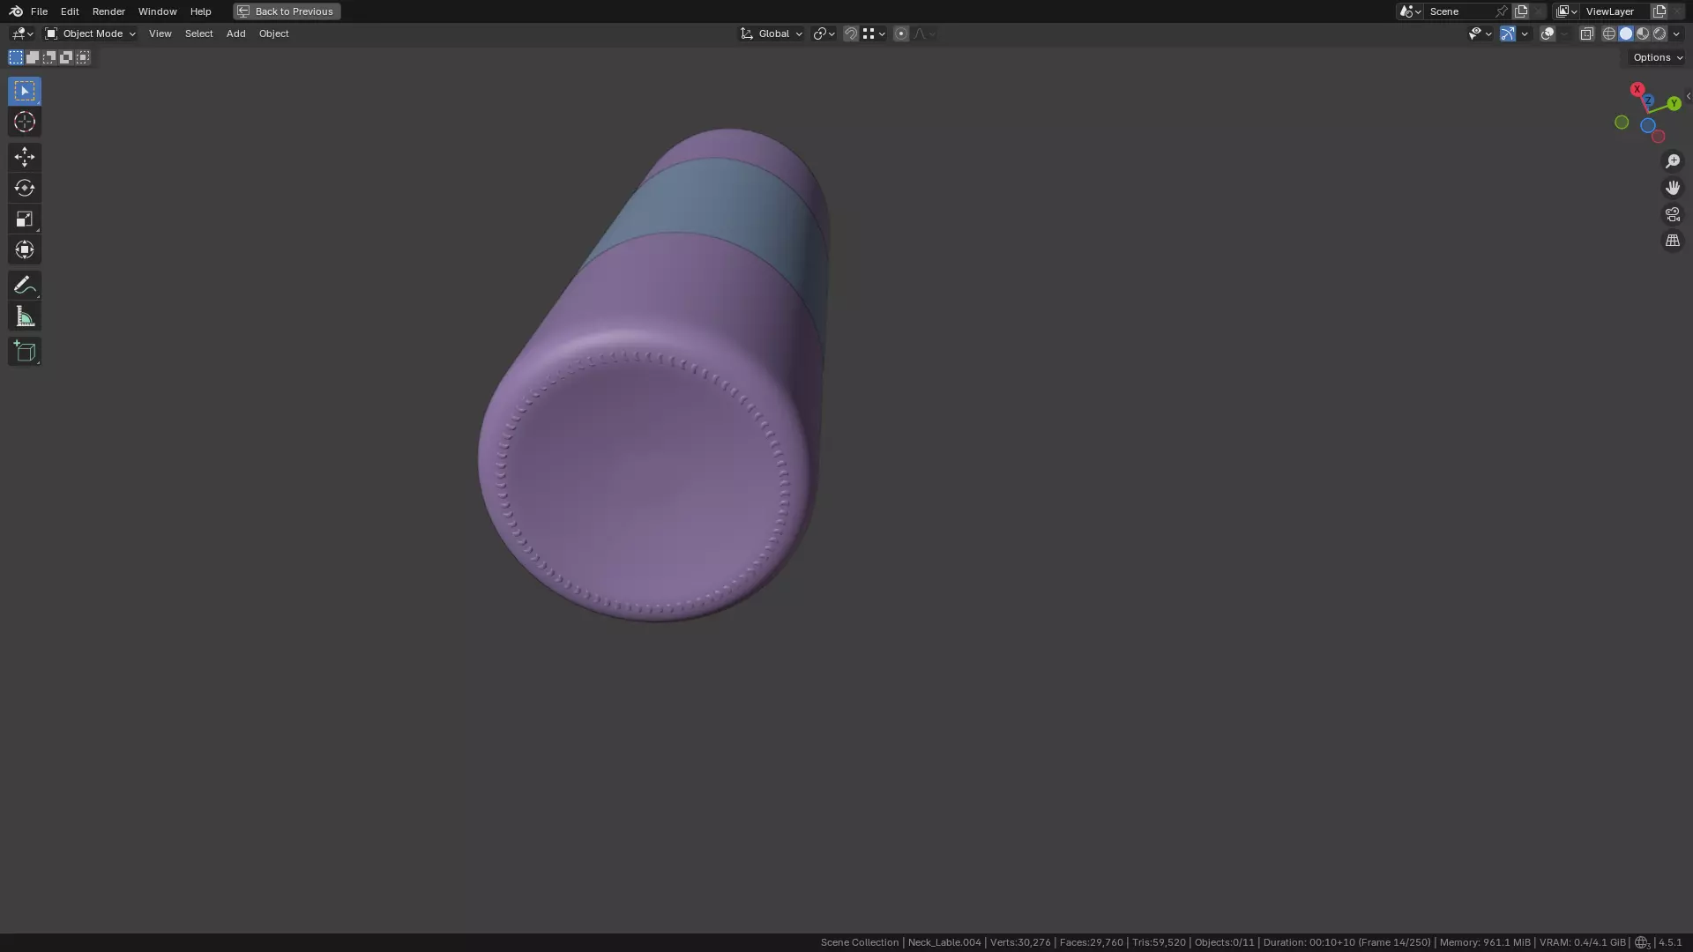Set selection mode to Set New
The image size is (1693, 952).
click(x=16, y=57)
